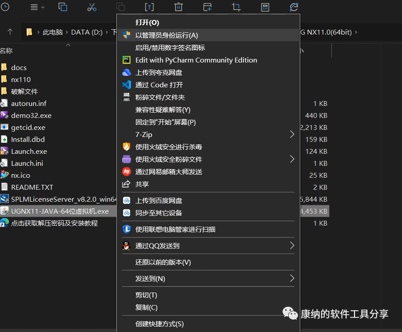Click the properties sheet toolbar icon
This screenshot has height=332, width=402.
coord(265,7)
